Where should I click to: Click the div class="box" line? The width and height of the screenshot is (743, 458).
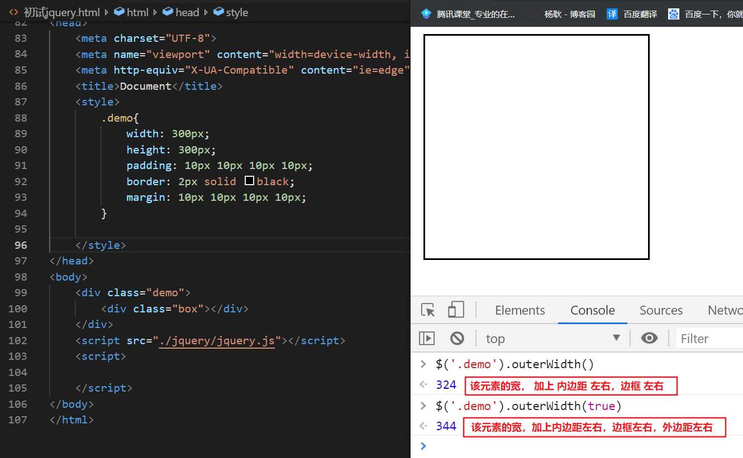coord(174,308)
